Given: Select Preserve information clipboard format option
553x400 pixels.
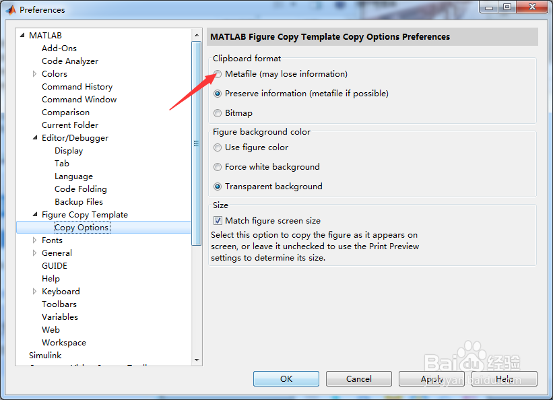Looking at the screenshot, I should click(x=218, y=94).
